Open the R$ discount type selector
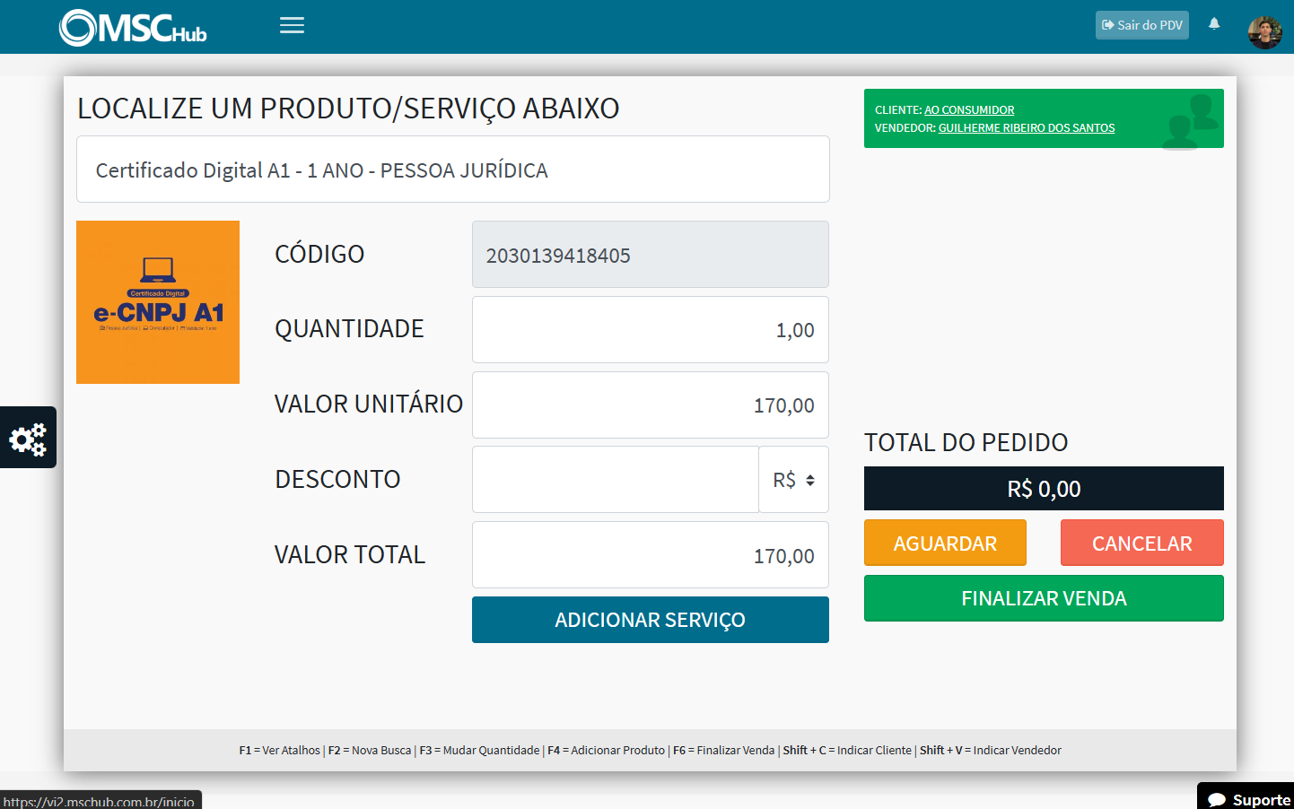The image size is (1294, 809). [793, 479]
